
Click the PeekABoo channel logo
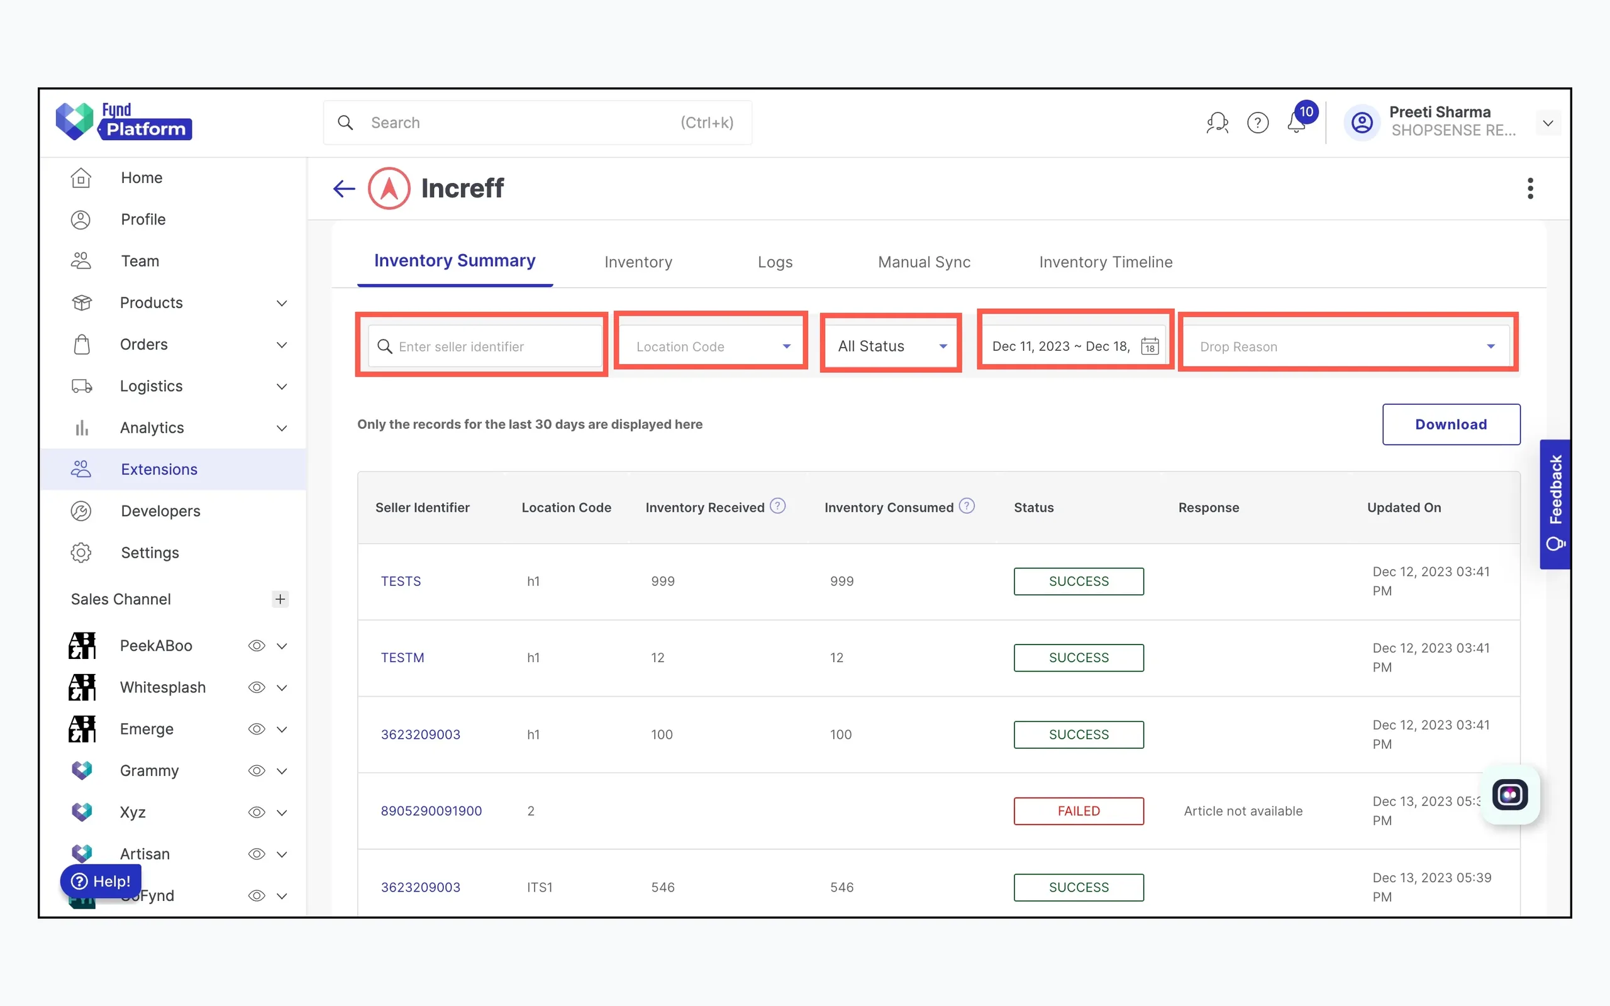(82, 645)
